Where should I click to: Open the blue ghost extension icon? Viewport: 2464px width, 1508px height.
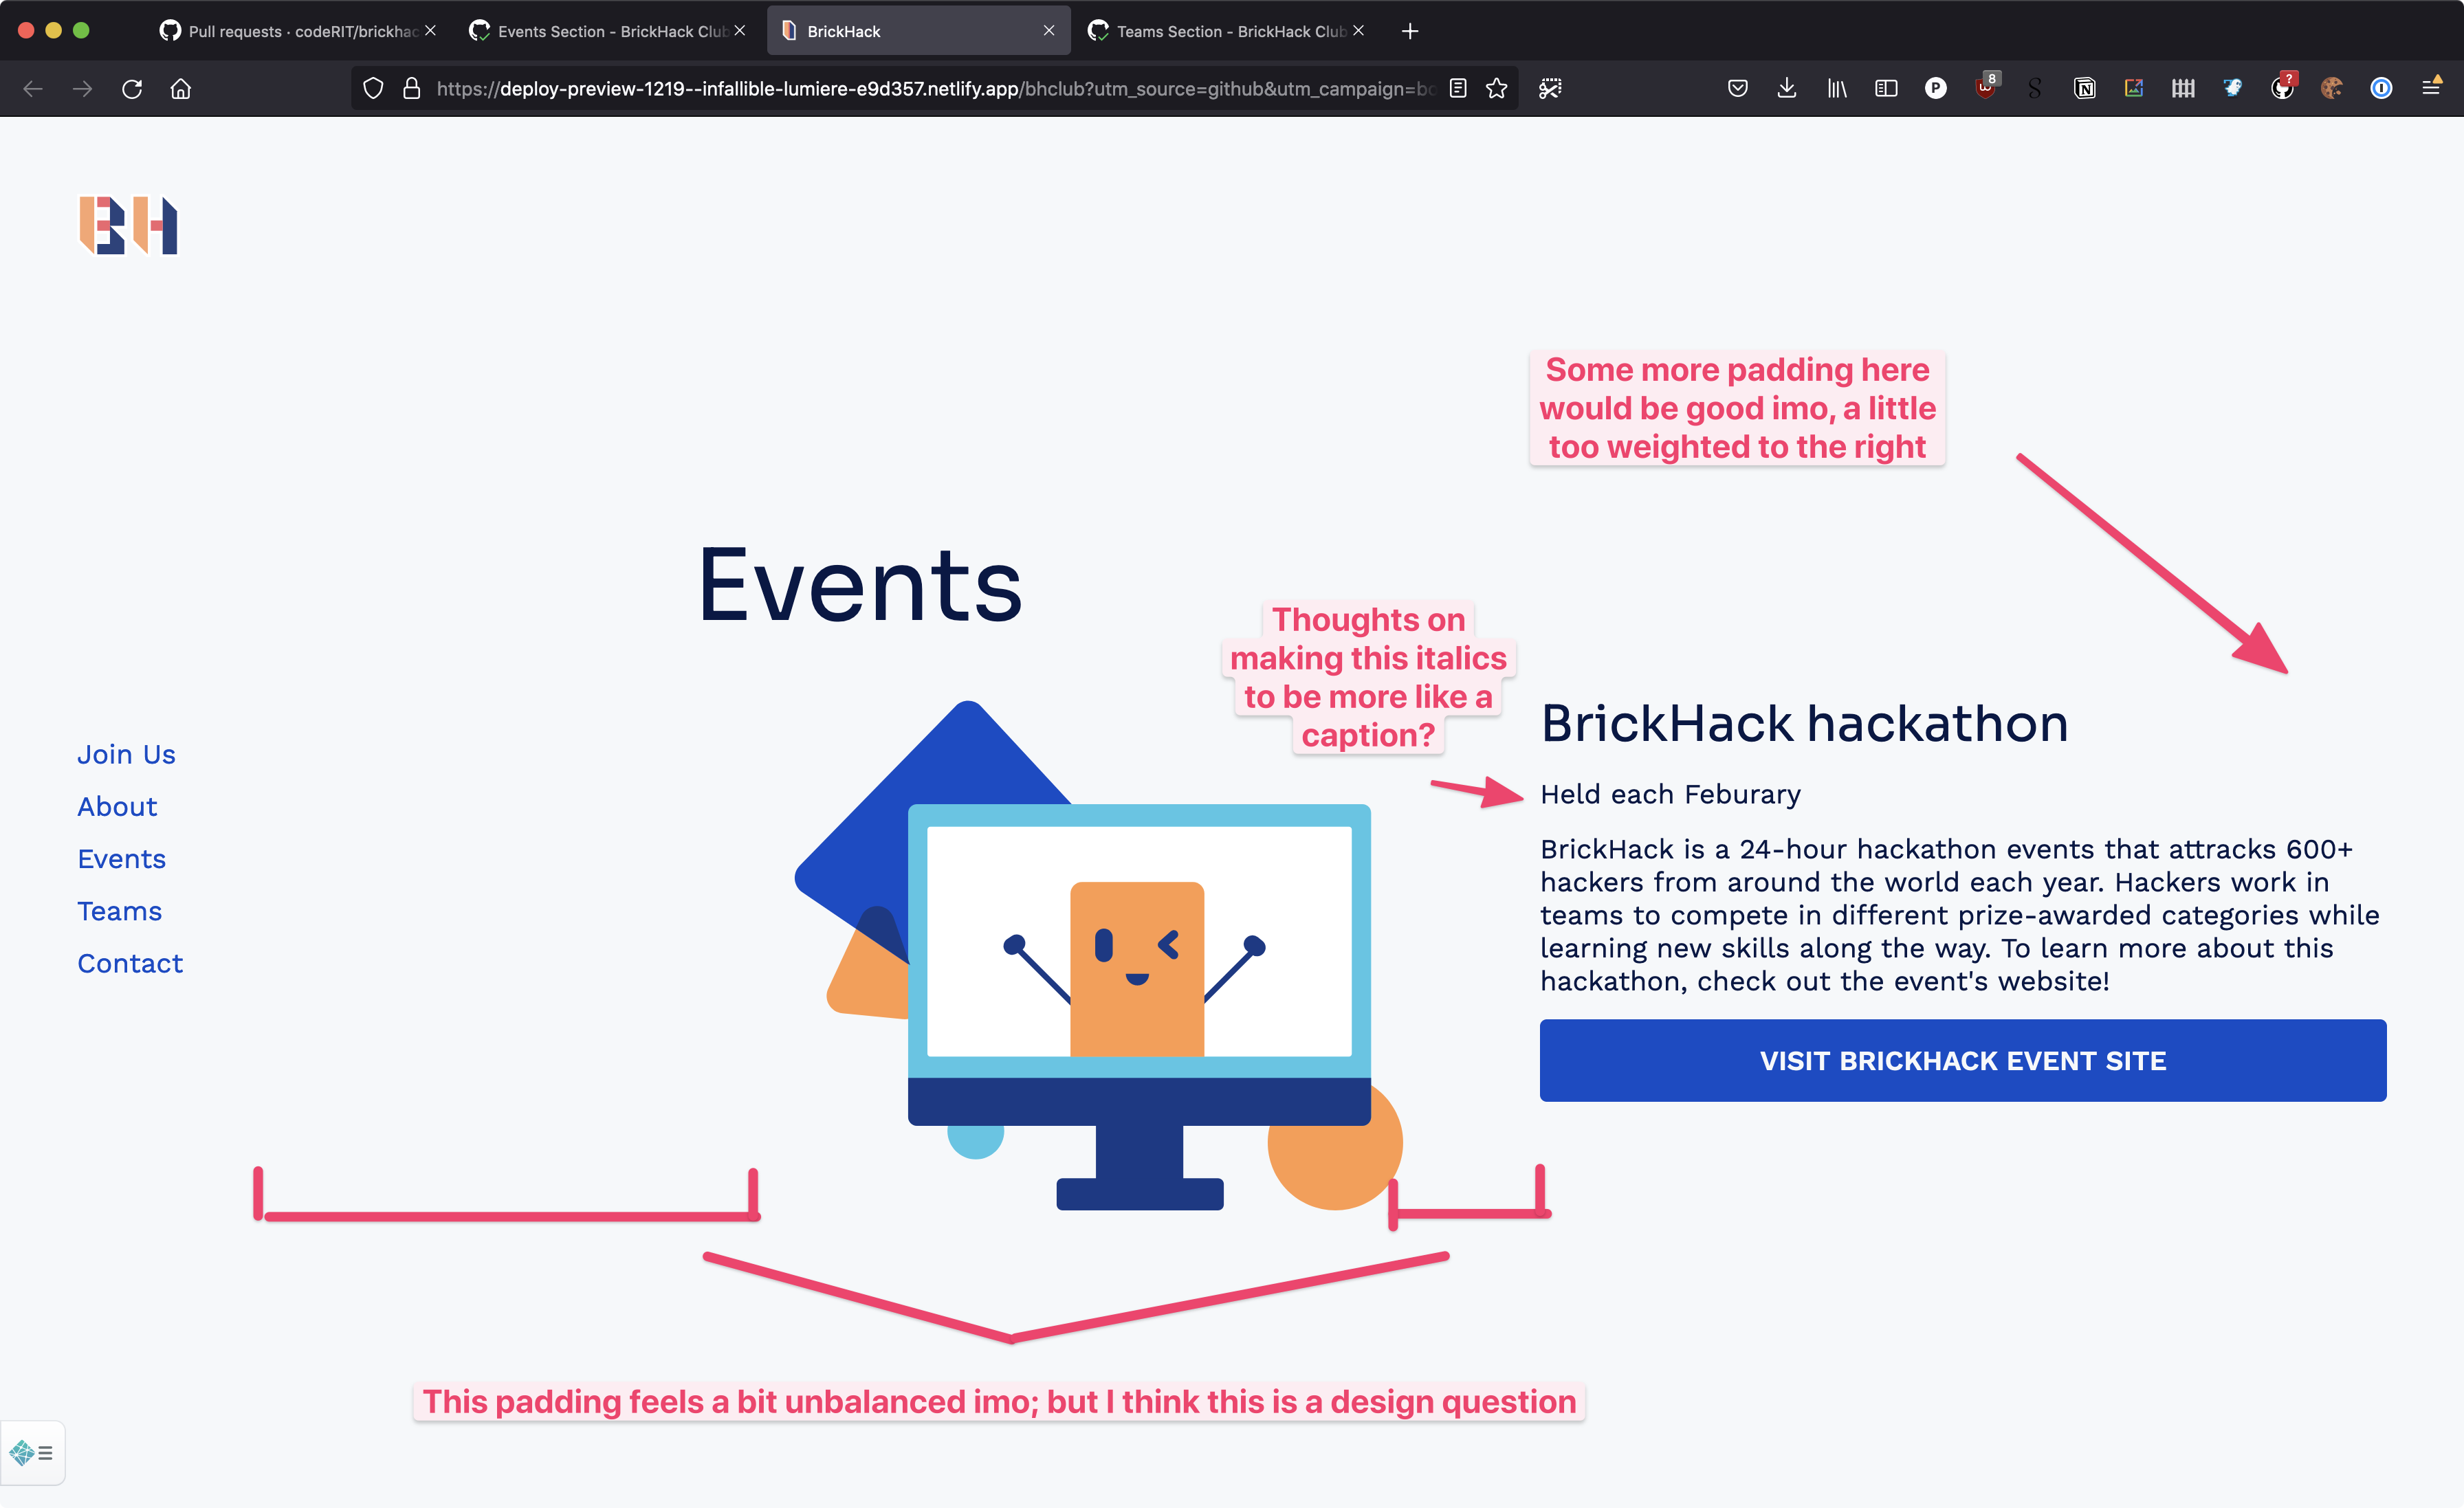tap(2233, 89)
